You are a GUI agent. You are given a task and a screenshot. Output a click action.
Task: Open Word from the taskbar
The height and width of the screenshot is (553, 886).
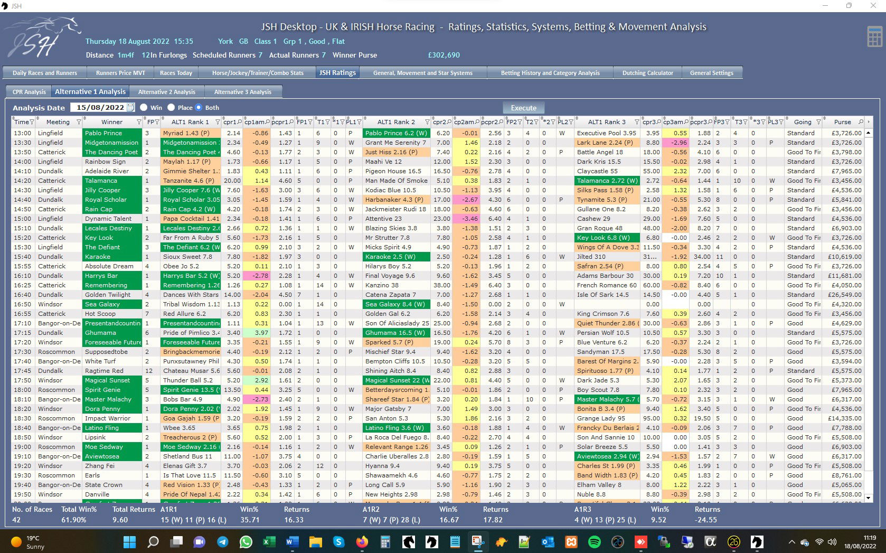pyautogui.click(x=292, y=542)
